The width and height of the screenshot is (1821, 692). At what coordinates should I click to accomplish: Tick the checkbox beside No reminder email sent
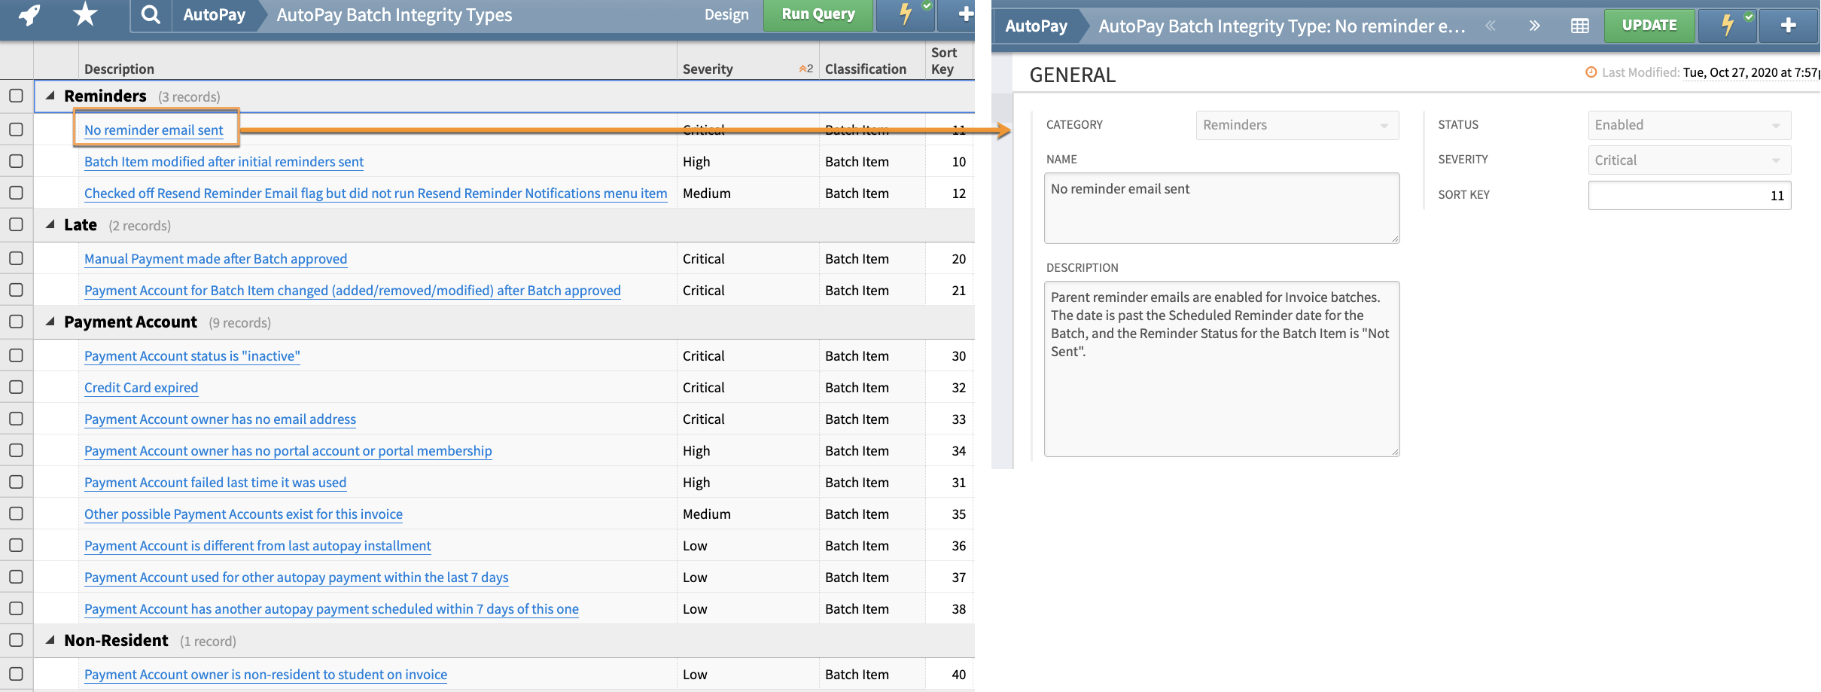[16, 130]
